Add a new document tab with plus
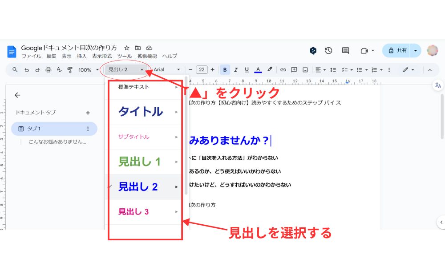Screen dimensions: 445x267 coord(88,113)
